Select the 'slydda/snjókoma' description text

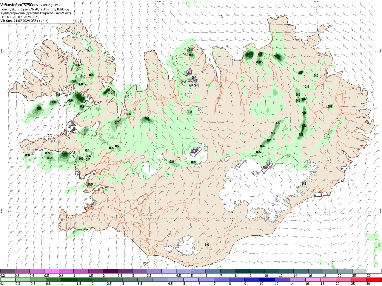point(12,13)
